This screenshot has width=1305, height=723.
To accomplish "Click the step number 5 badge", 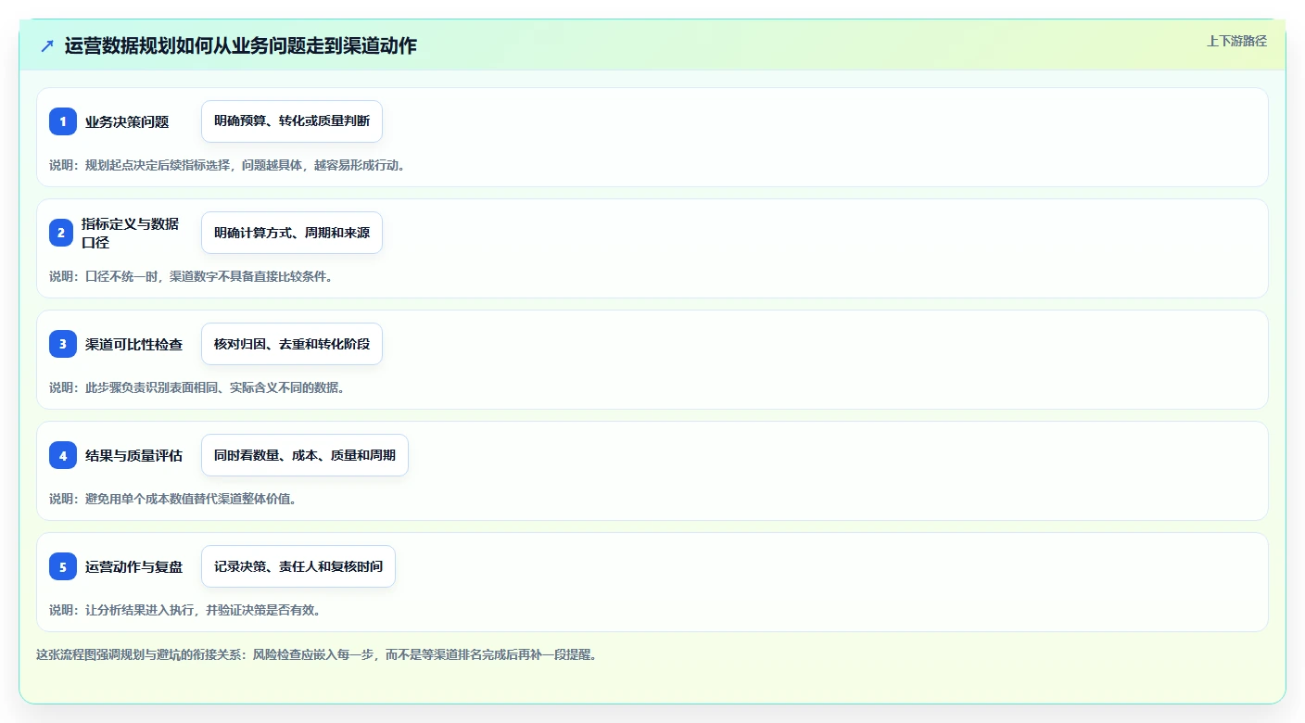I will pyautogui.click(x=63, y=566).
